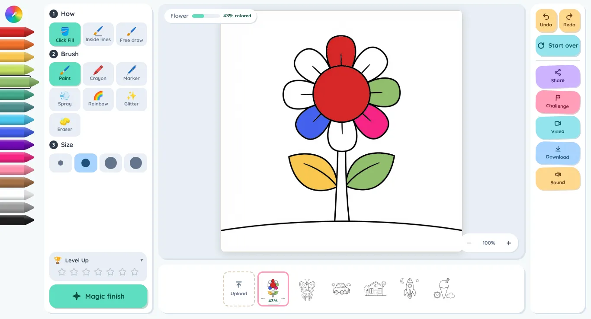The image size is (591, 319).
Task: Choose the Paint brush
Action: pos(65,74)
